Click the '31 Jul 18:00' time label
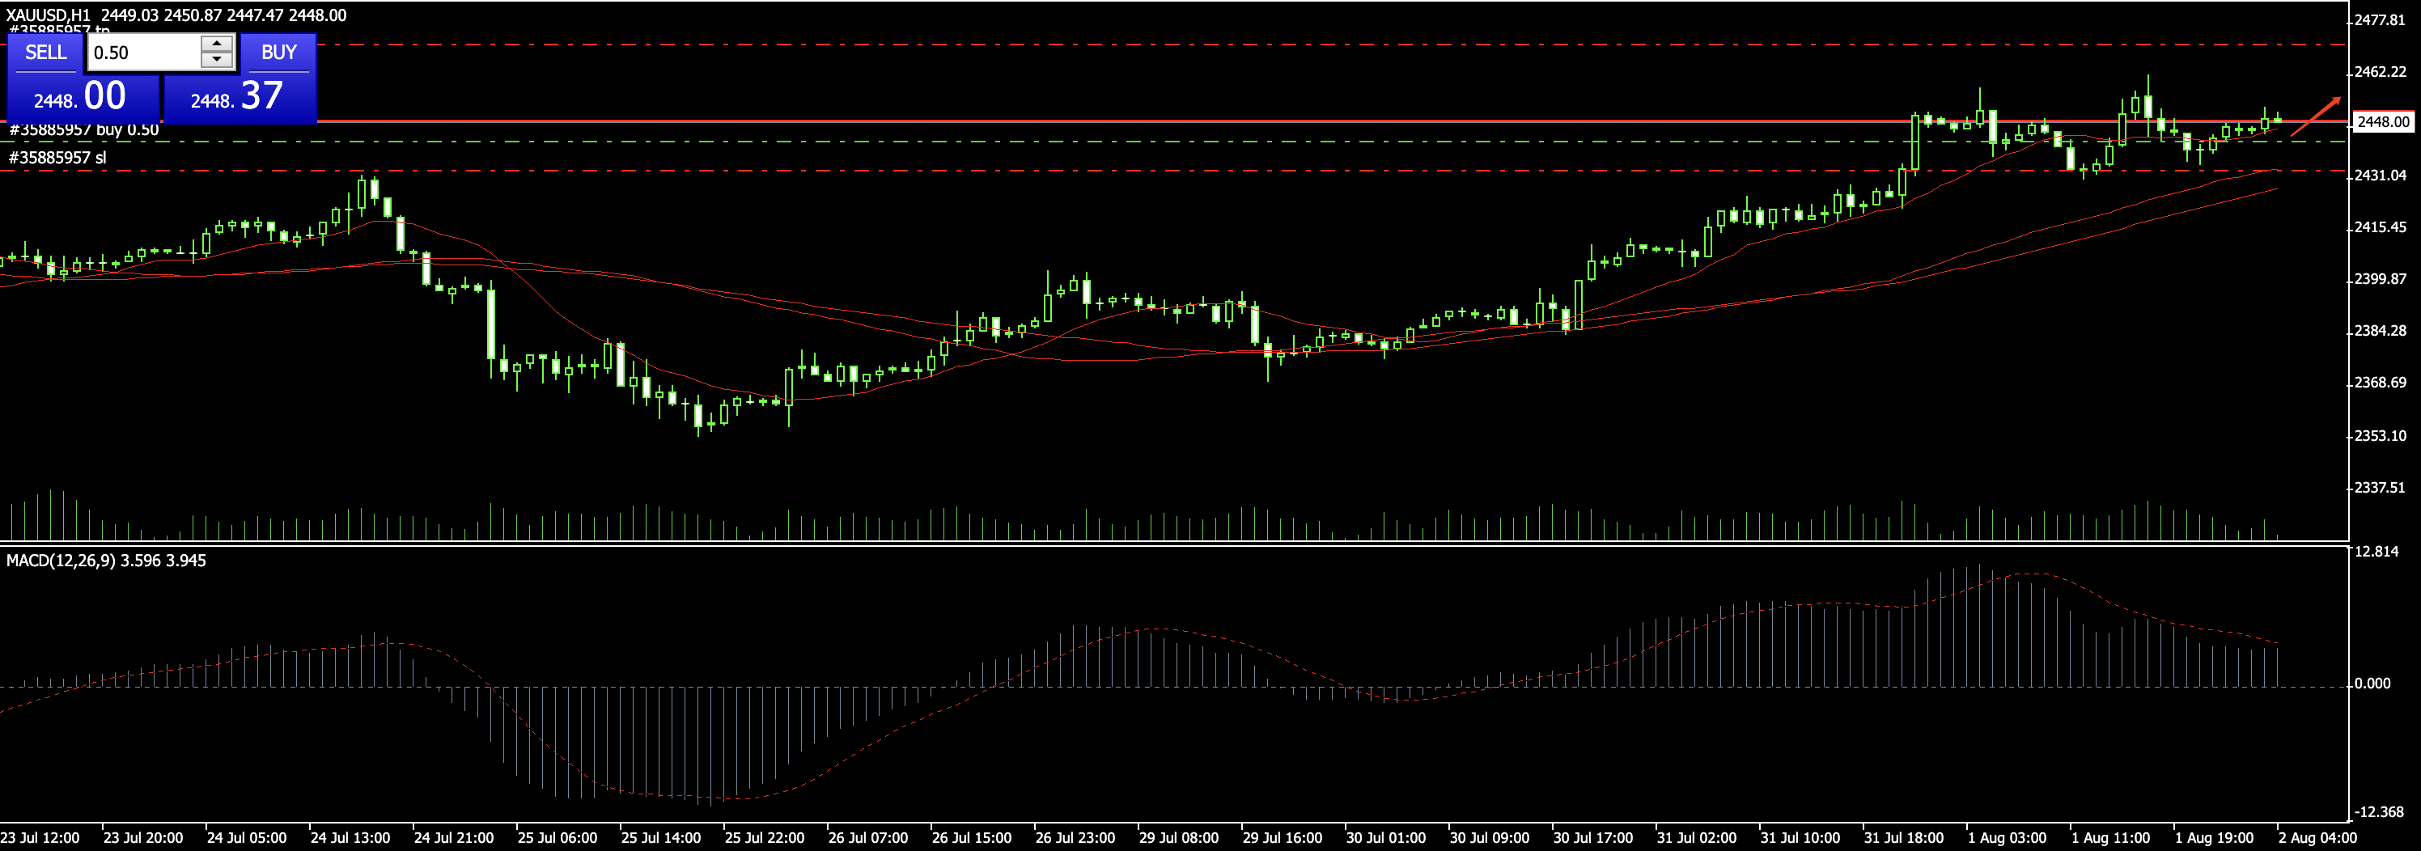Image resolution: width=2421 pixels, height=851 pixels. click(x=1903, y=838)
